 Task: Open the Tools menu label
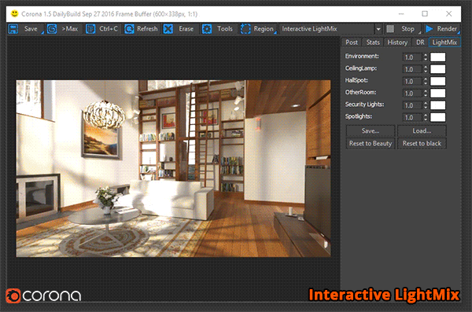pos(225,29)
